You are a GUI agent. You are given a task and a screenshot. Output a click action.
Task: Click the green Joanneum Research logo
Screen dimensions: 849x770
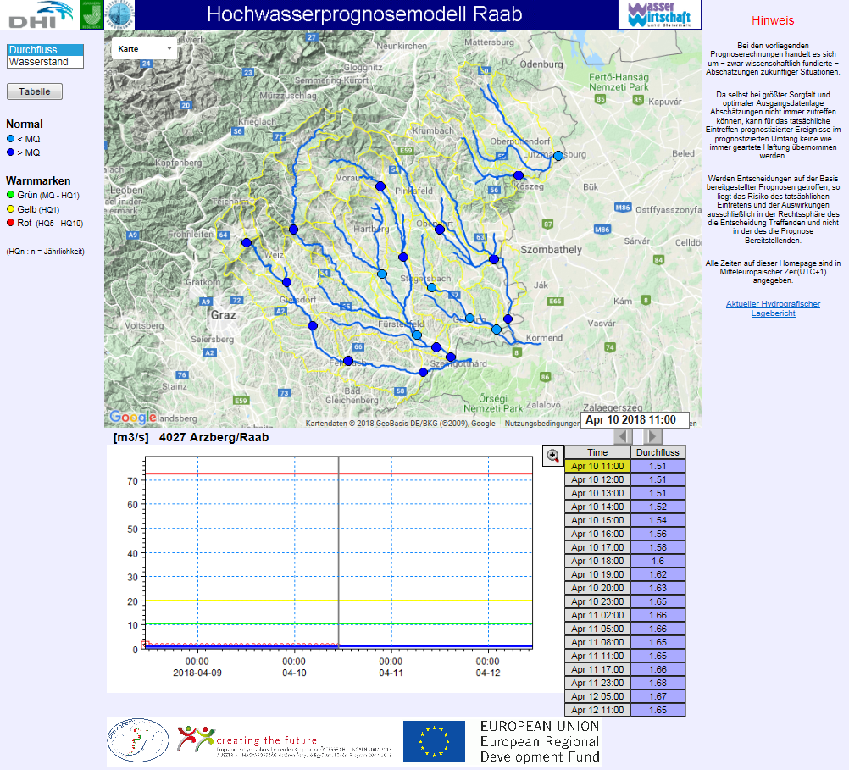(92, 14)
